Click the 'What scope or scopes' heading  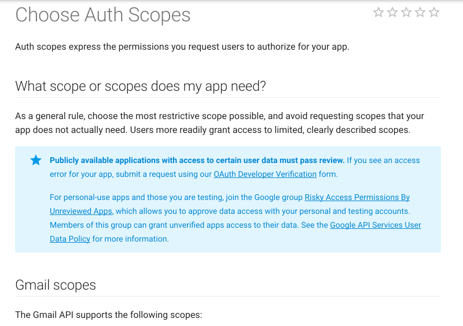(140, 87)
